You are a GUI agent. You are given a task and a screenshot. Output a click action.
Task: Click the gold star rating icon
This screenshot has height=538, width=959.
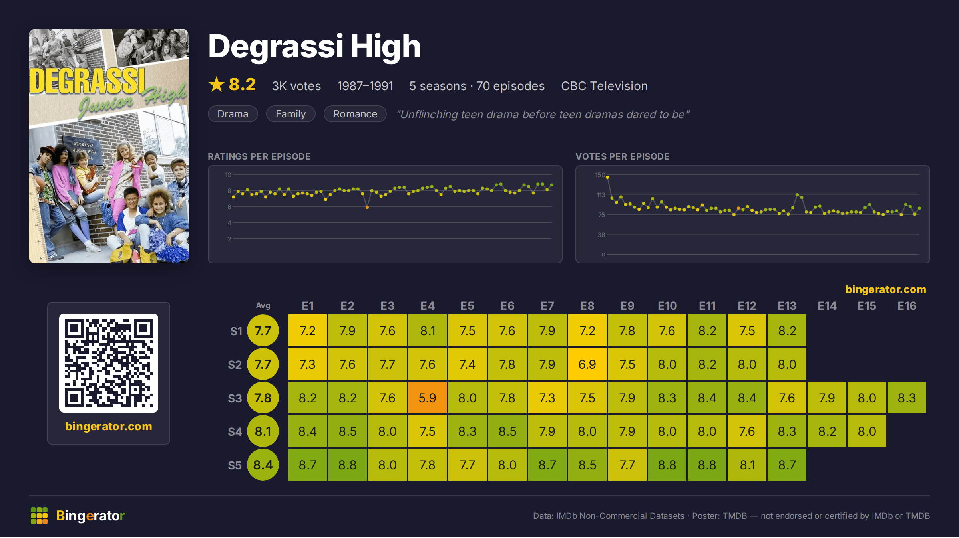pos(217,85)
